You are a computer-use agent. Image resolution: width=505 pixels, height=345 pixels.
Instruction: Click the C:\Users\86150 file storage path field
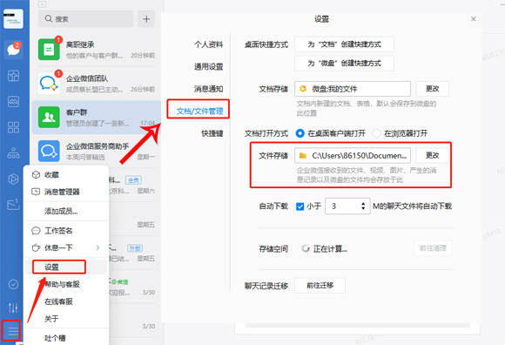pos(353,156)
